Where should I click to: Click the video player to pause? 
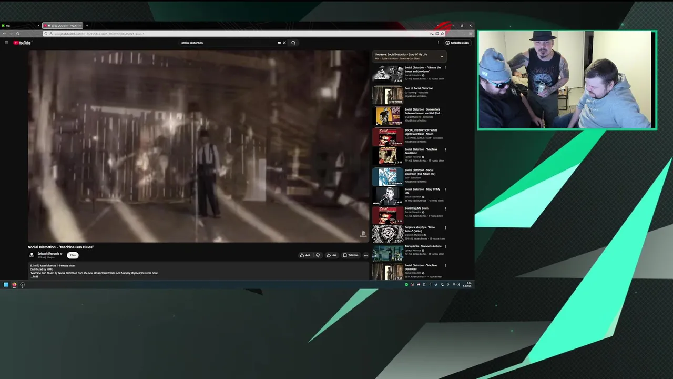point(198,146)
